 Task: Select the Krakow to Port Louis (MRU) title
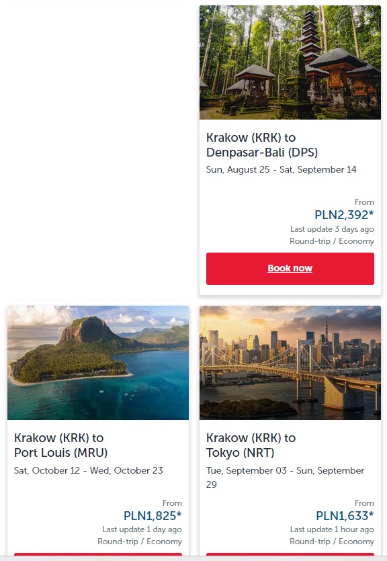click(60, 445)
